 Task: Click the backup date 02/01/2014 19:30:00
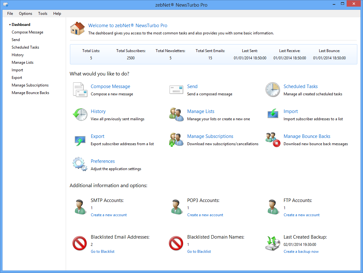coord(300,245)
